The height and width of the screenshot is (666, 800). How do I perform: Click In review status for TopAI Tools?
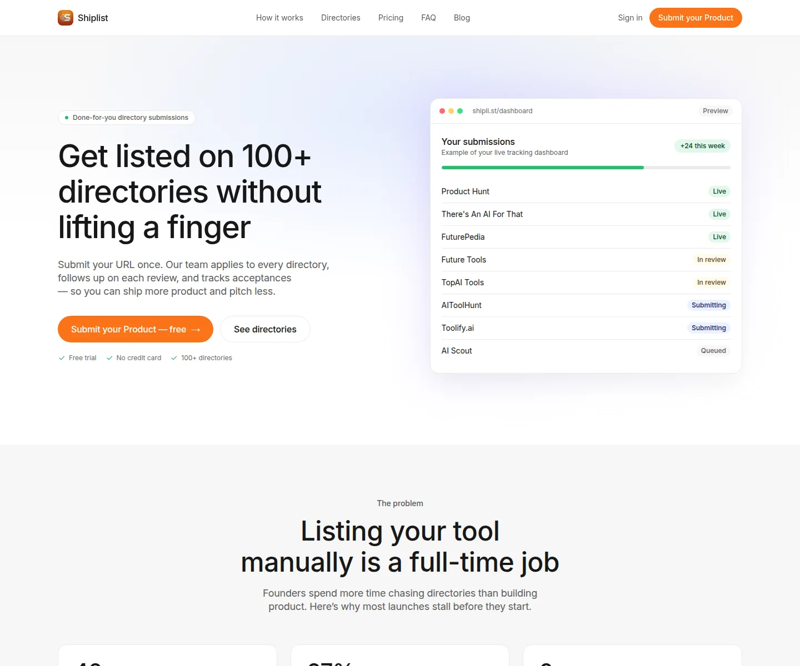[x=712, y=282]
